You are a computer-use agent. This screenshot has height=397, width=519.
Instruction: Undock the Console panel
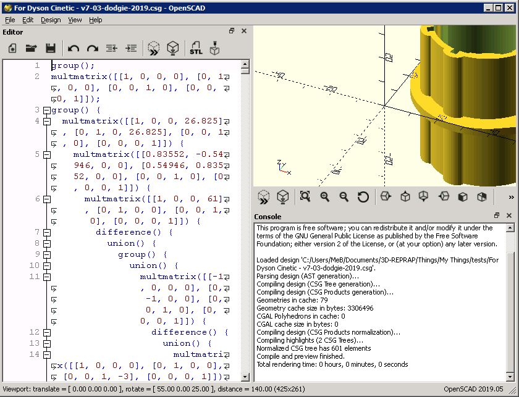(x=497, y=215)
